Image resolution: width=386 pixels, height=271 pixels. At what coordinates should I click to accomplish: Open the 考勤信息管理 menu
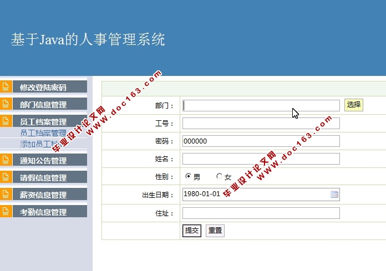(50, 212)
